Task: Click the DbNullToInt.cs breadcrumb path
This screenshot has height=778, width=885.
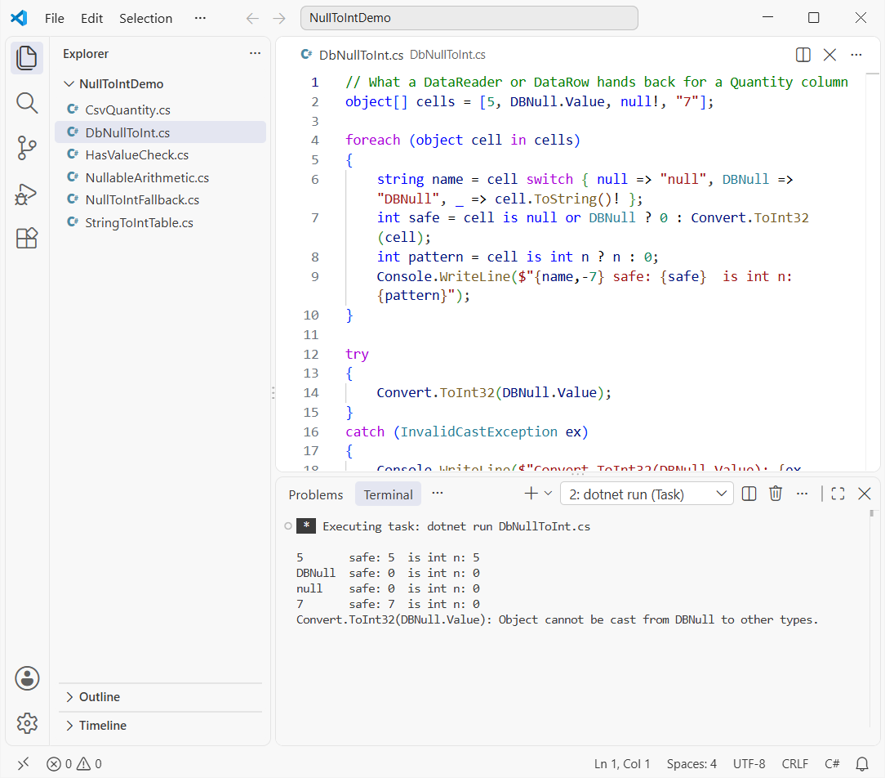Action: (x=447, y=55)
